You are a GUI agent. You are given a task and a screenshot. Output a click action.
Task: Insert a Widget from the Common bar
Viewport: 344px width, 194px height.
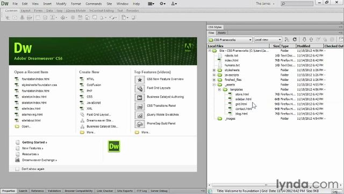click(73, 18)
